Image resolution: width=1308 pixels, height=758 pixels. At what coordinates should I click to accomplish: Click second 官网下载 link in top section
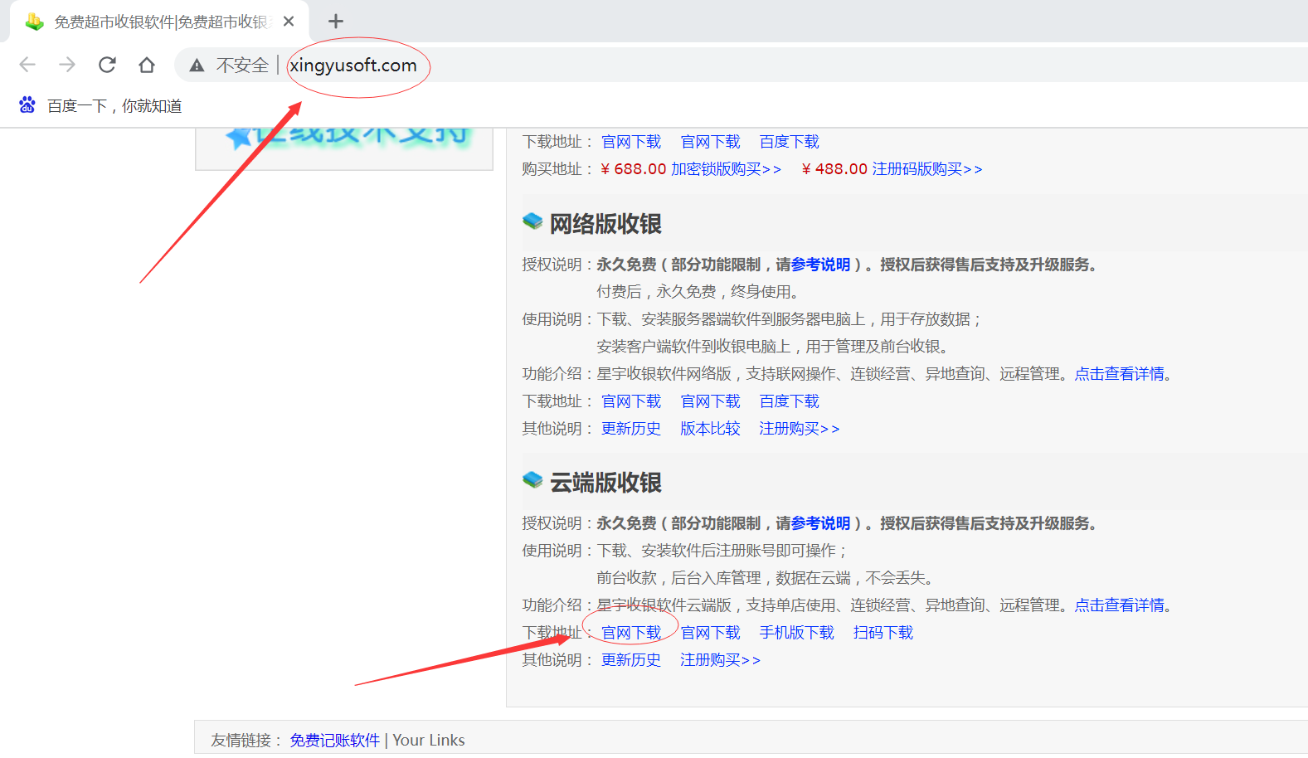pyautogui.click(x=710, y=142)
